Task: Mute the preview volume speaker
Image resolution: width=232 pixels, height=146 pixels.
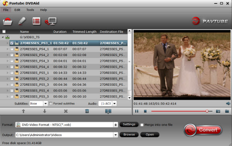Action: (x=228, y=104)
